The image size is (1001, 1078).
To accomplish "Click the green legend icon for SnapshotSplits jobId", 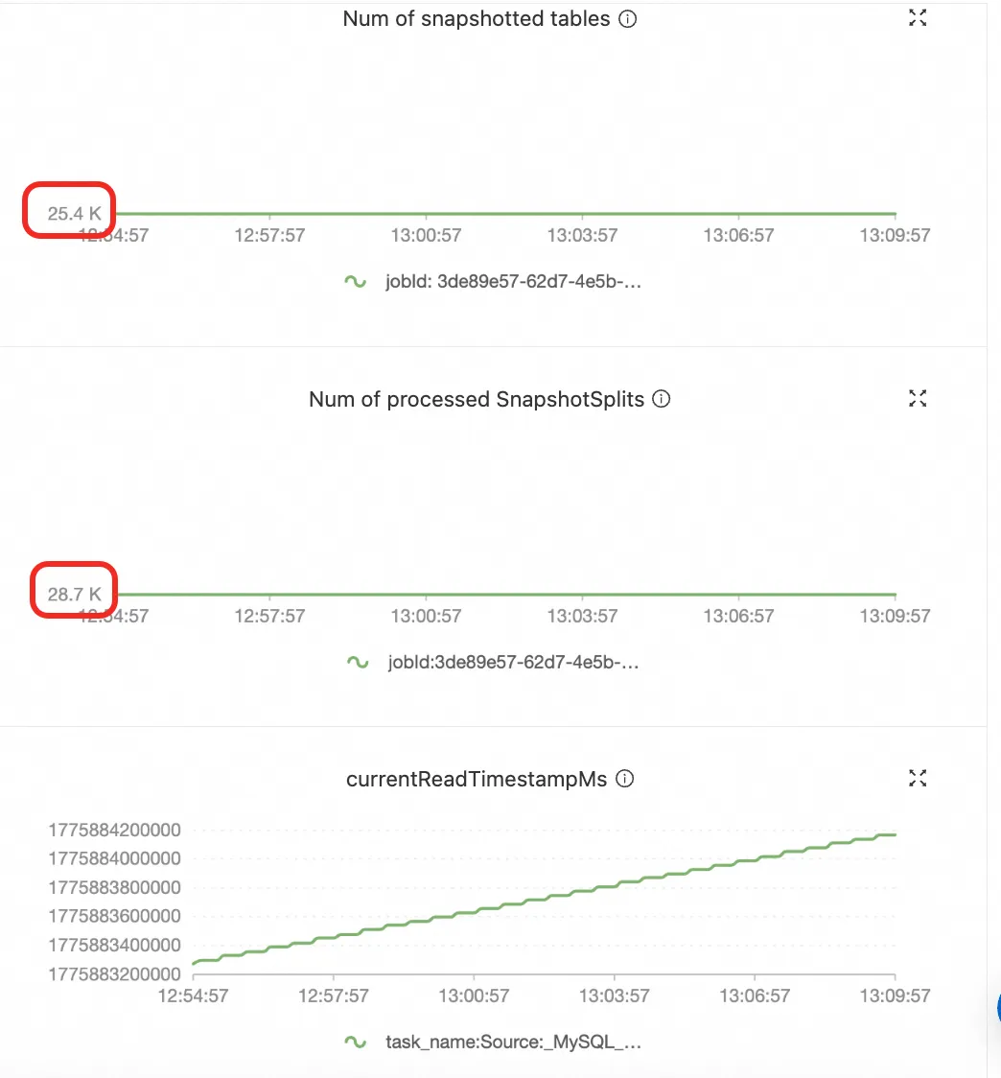I will point(359,662).
